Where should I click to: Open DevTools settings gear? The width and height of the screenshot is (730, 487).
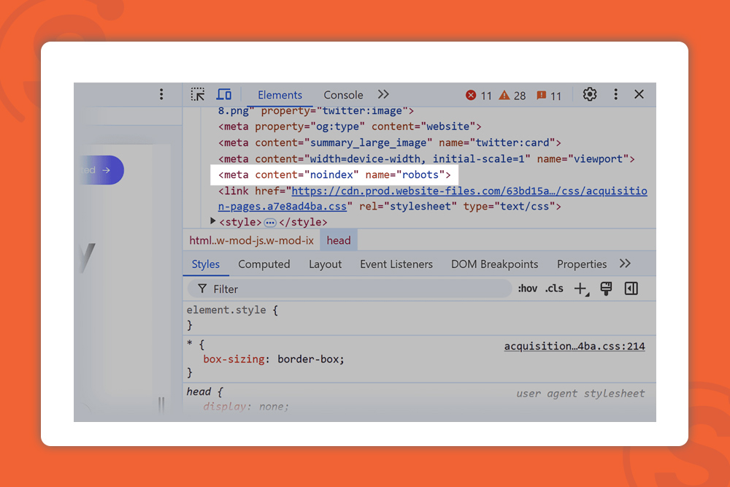[589, 94]
